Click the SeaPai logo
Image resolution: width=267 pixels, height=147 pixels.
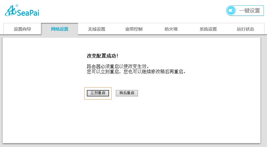[x=22, y=11]
